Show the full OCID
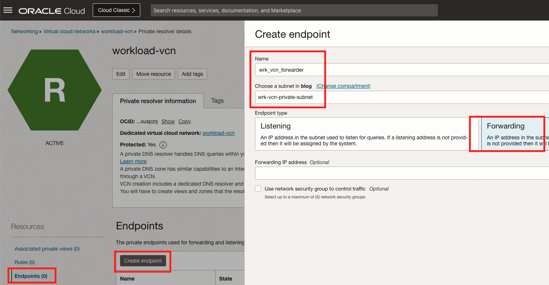549x285 pixels. point(168,121)
